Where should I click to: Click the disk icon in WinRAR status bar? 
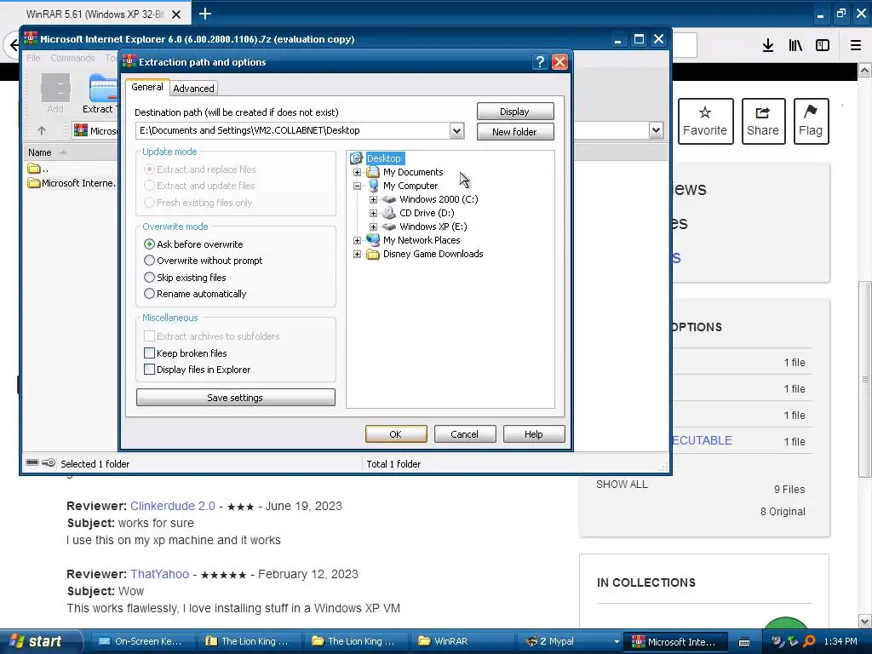point(32,462)
